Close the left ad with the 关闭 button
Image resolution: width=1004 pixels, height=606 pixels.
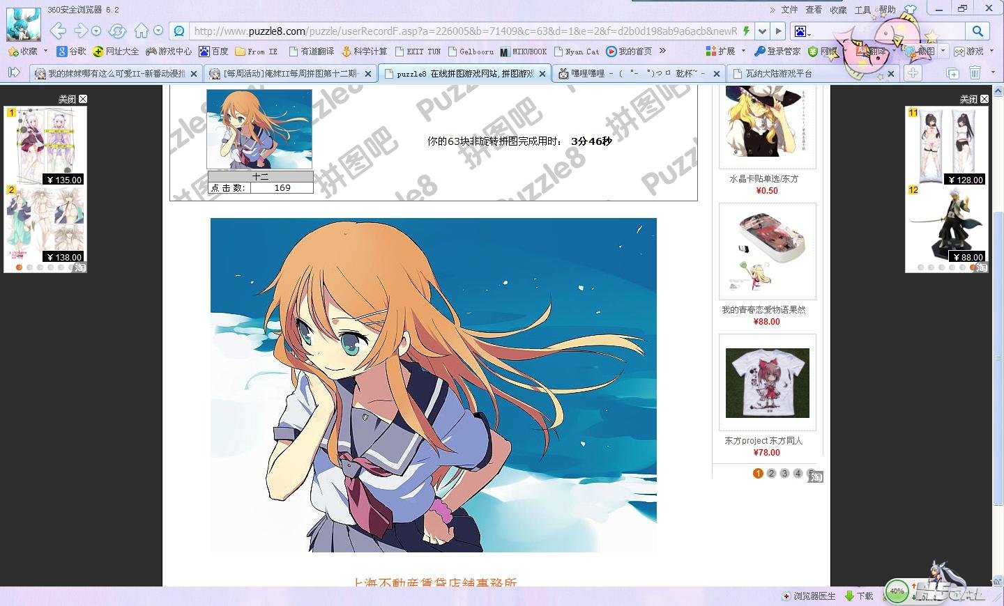click(x=73, y=99)
